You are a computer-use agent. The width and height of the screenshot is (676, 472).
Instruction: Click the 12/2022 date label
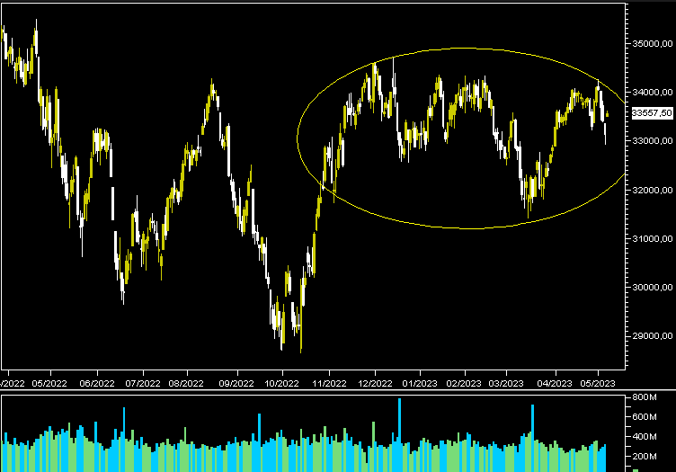pyautogui.click(x=375, y=383)
